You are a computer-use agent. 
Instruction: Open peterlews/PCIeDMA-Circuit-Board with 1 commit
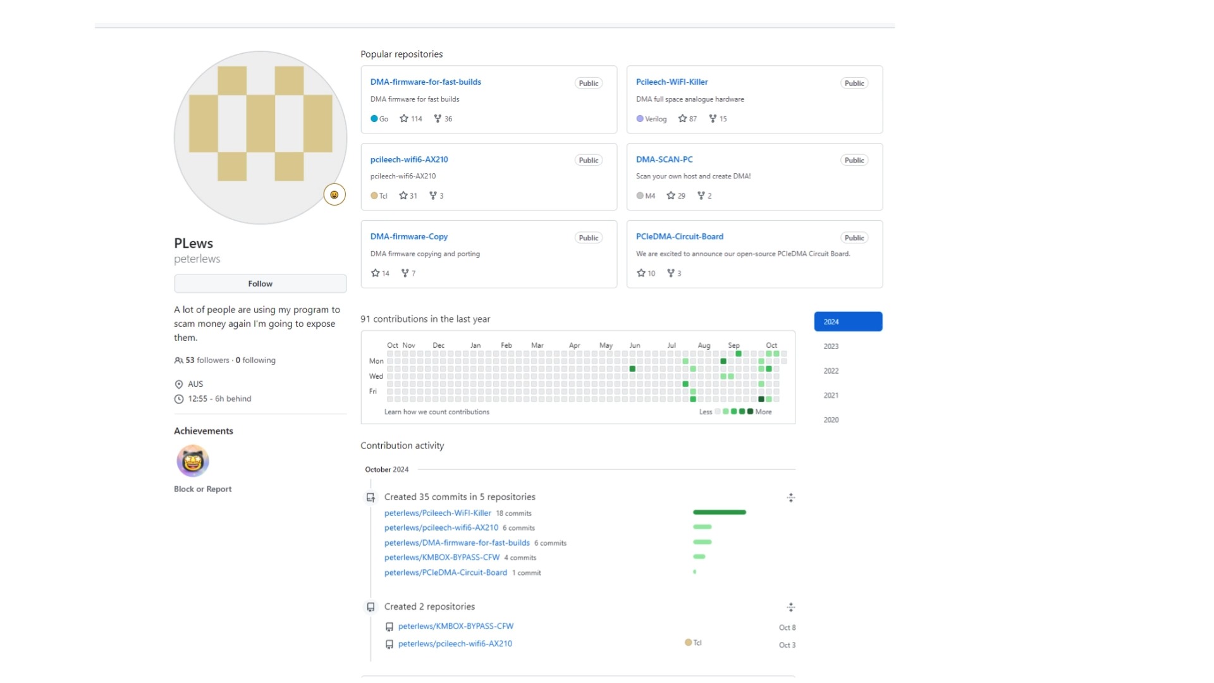tap(446, 573)
